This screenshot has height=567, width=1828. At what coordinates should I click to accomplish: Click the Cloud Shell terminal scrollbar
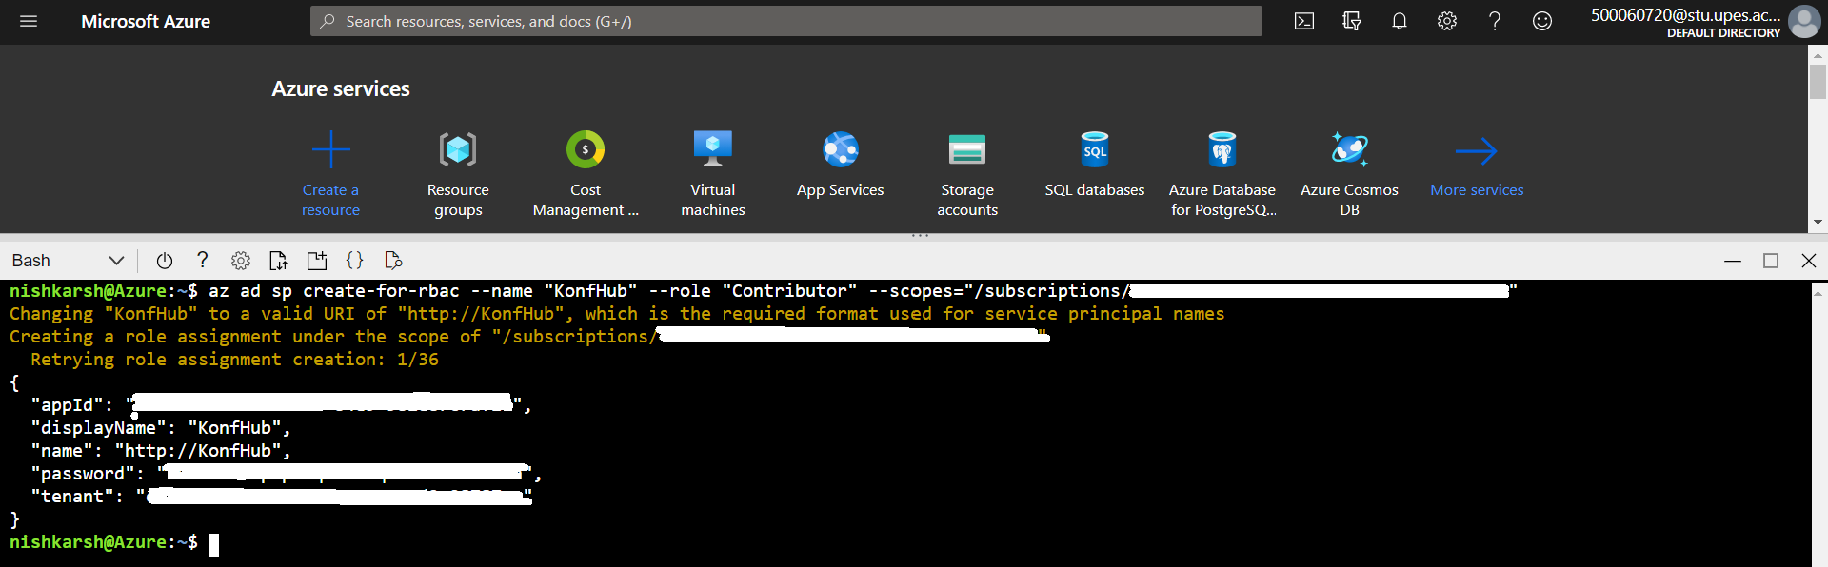point(1819,423)
